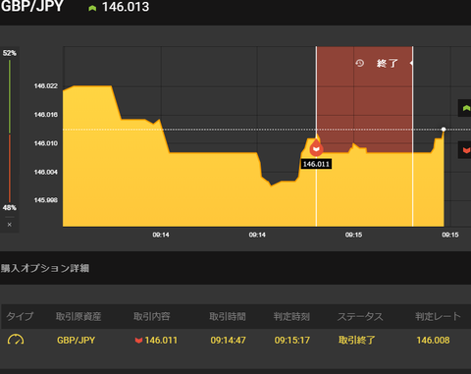
Task: Click the small white arrow right of 終了
Action: (x=411, y=63)
